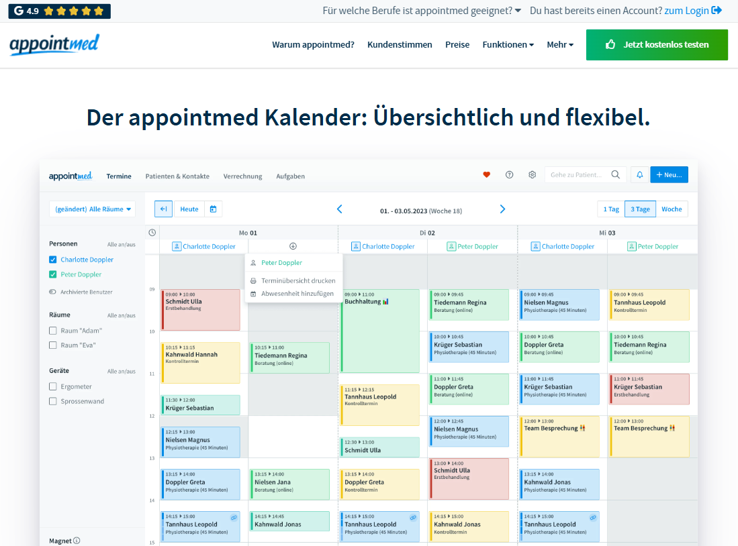Switch to the Termine tab
Viewport: 738px width, 546px height.
pos(119,176)
